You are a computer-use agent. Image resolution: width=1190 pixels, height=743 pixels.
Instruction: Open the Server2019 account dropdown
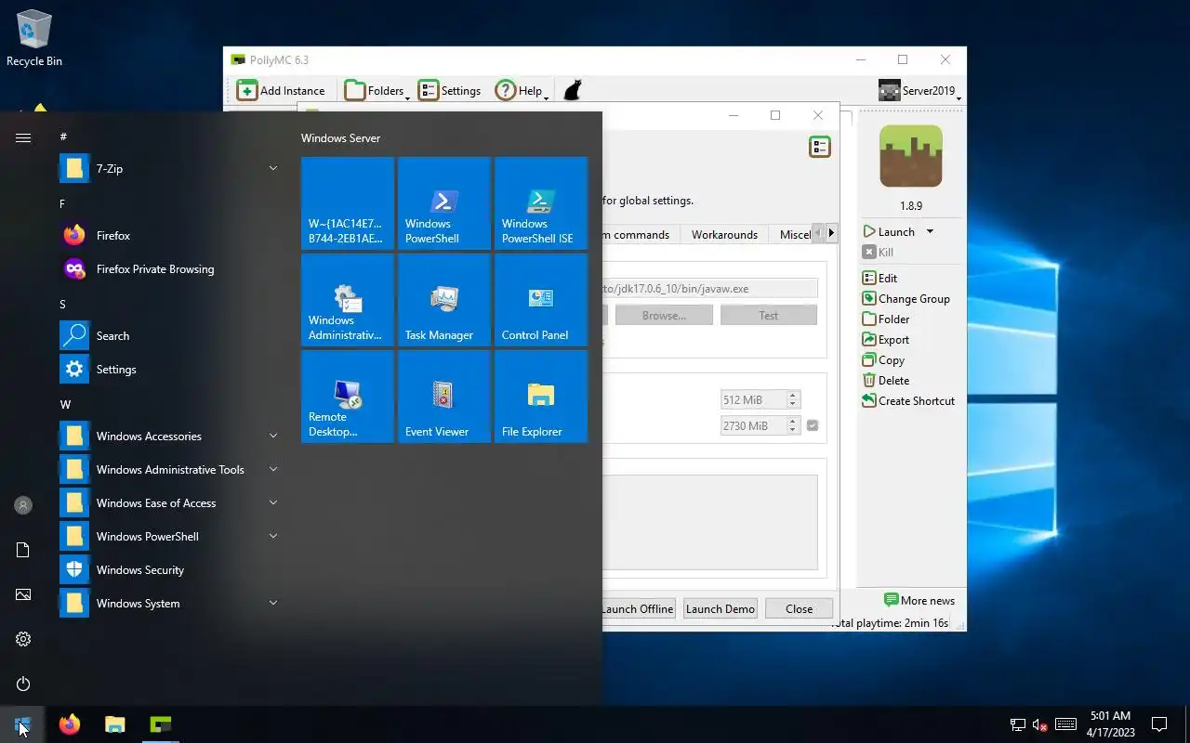pos(918,90)
